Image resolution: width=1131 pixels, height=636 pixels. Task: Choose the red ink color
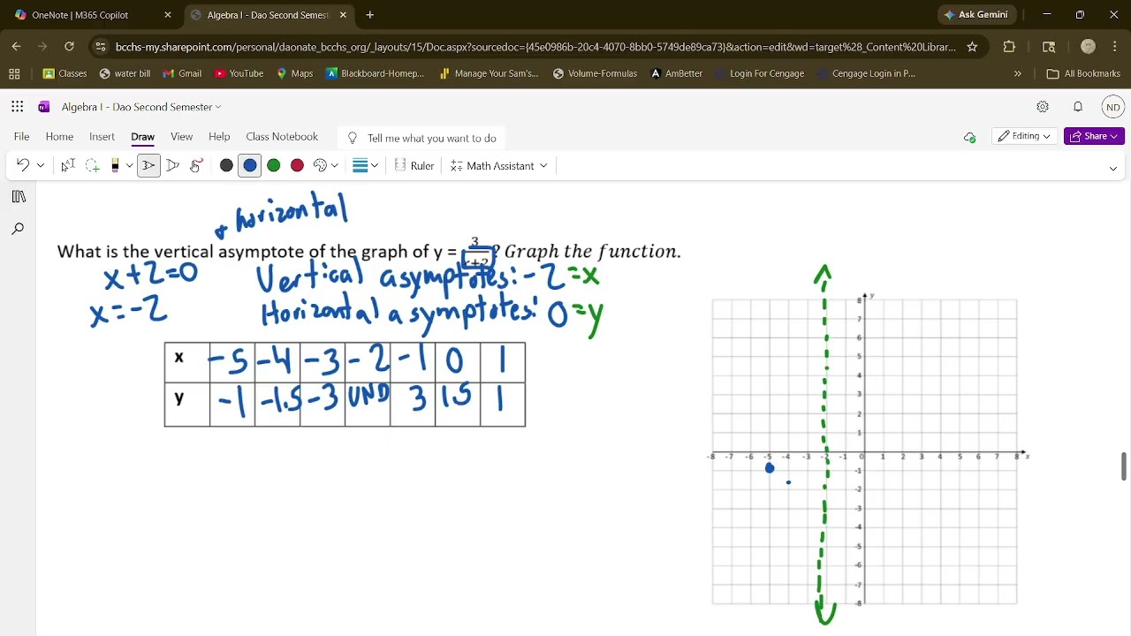coord(297,165)
